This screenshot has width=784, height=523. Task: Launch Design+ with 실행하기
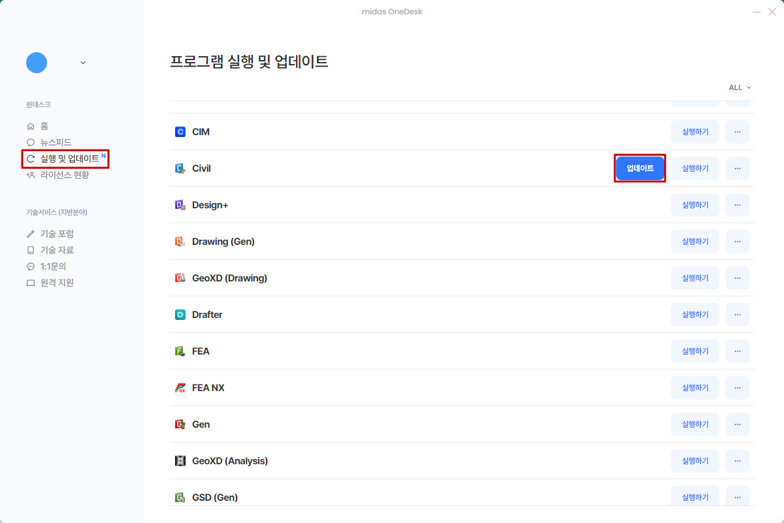click(695, 205)
